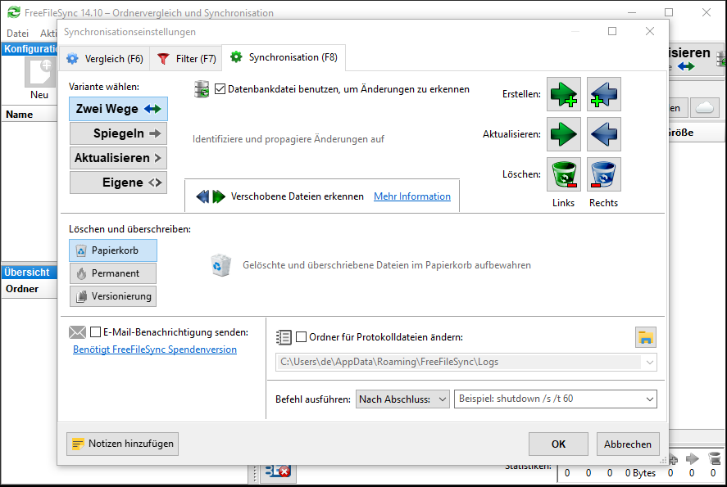Set create-right action with blue plus arrow
Viewport: 727px width, 487px height.
[x=604, y=94]
